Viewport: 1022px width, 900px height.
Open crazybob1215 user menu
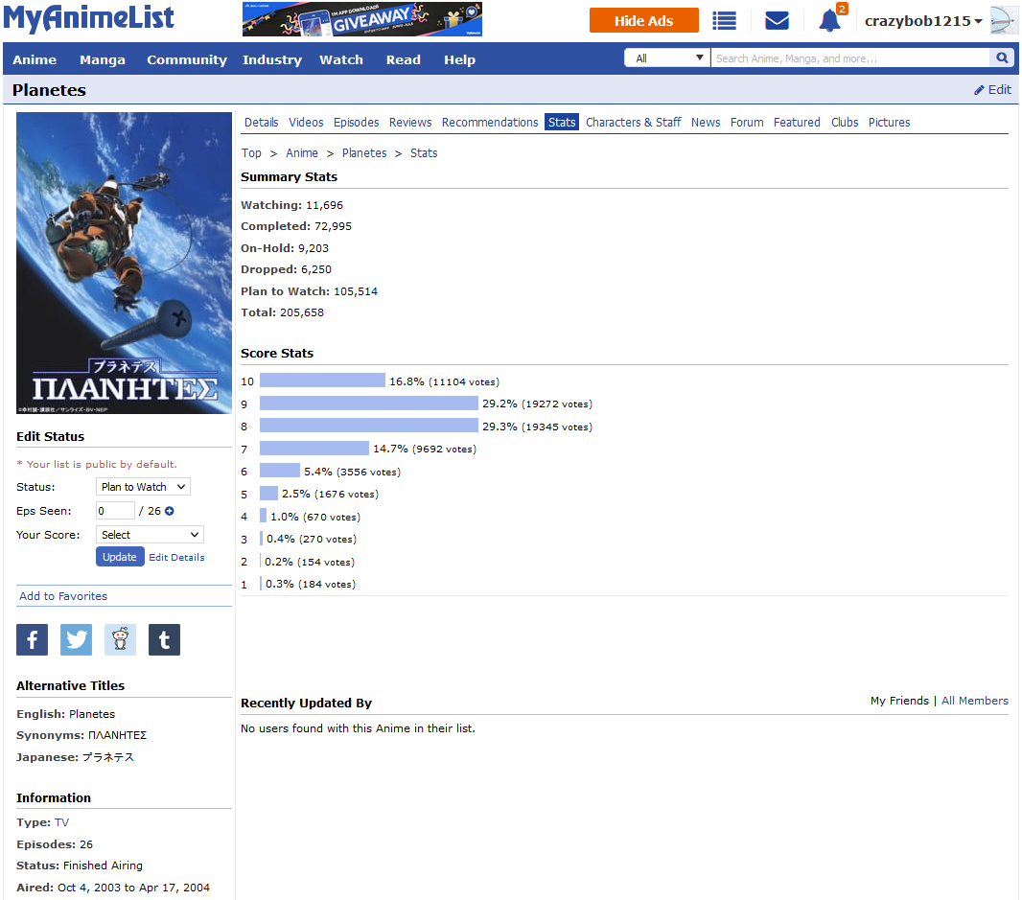click(923, 21)
